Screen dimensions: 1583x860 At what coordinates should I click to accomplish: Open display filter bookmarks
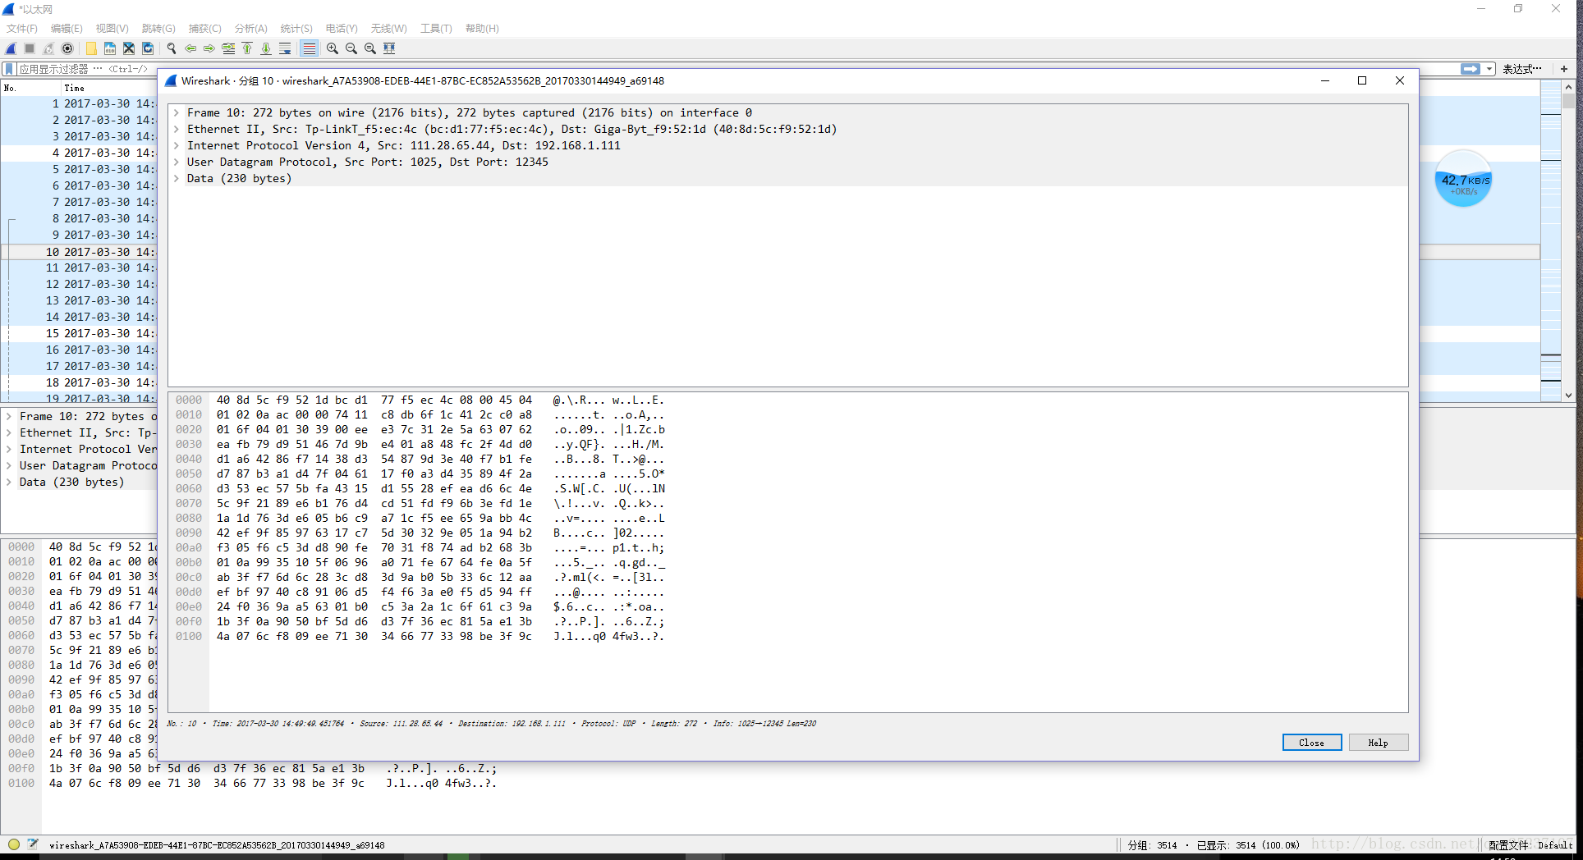click(x=10, y=69)
